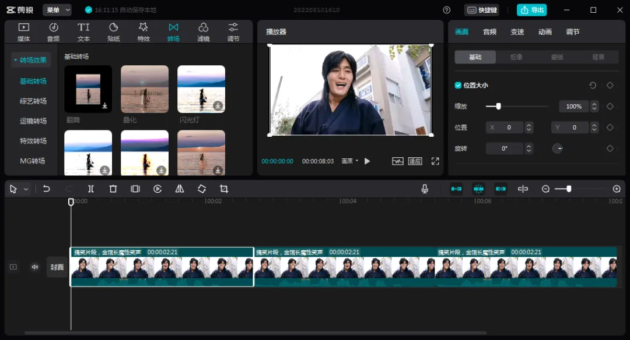Click the microphone record icon
Viewport: 630px width, 340px height.
425,189
